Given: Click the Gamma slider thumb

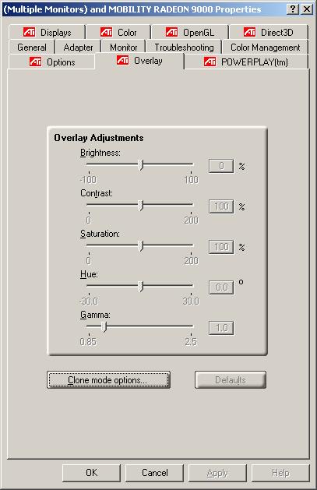Looking at the screenshot, I should pyautogui.click(x=104, y=327).
